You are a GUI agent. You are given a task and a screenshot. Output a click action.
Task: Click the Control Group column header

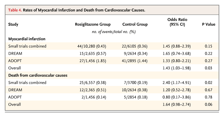(x=135, y=24)
